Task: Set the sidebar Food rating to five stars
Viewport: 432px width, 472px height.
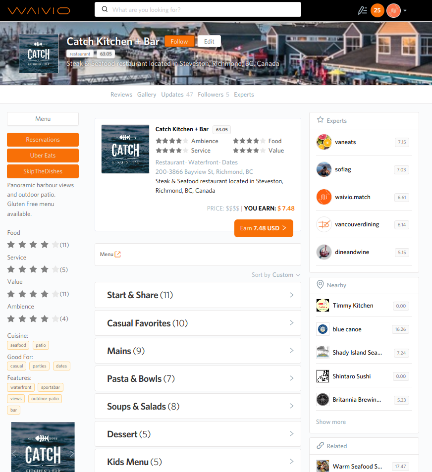Action: pos(55,245)
